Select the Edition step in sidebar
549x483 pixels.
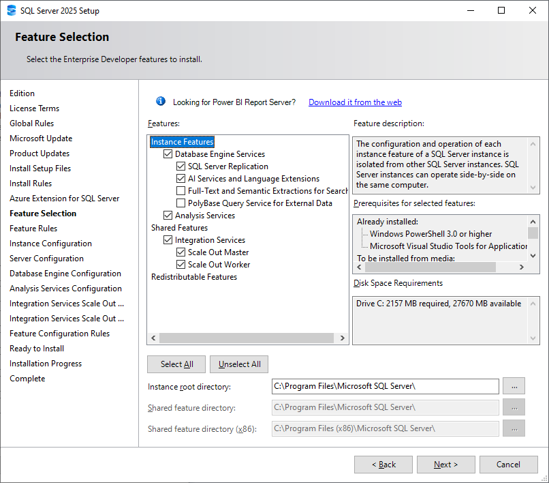22,93
